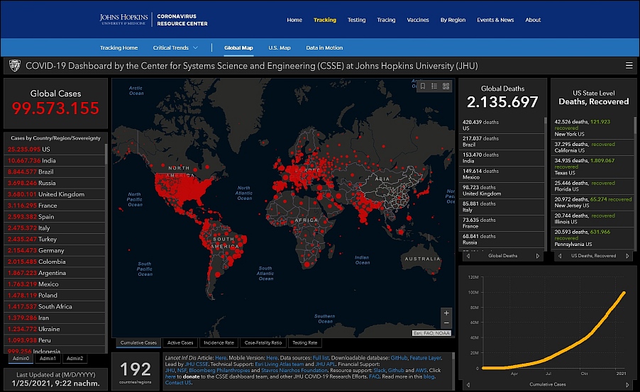Click the Esri, FAO, NOAA attribution
This screenshot has width=640, height=392.
[x=432, y=333]
